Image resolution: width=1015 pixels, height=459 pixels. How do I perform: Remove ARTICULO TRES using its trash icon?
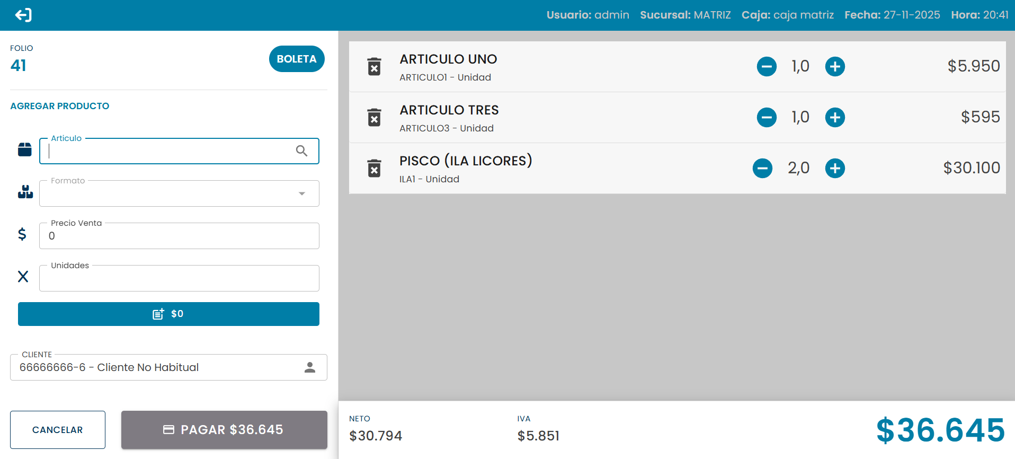click(x=375, y=117)
